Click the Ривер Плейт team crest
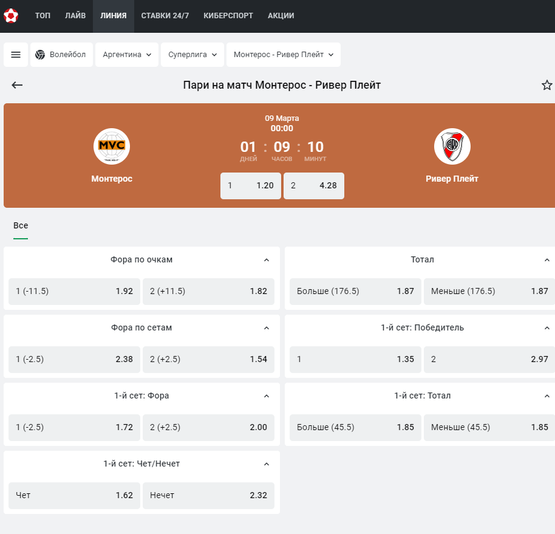This screenshot has width=555, height=534. click(x=452, y=146)
